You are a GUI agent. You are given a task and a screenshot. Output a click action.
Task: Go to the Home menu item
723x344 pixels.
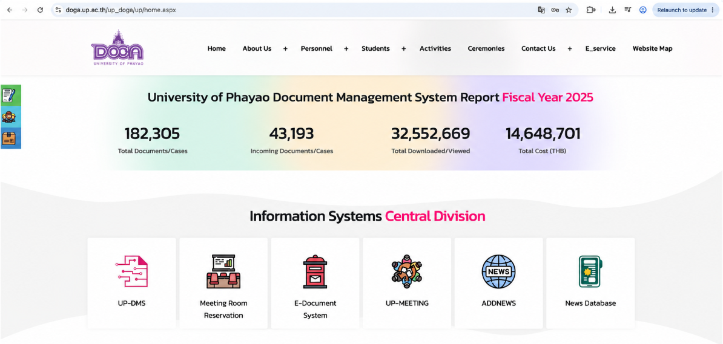(x=216, y=48)
